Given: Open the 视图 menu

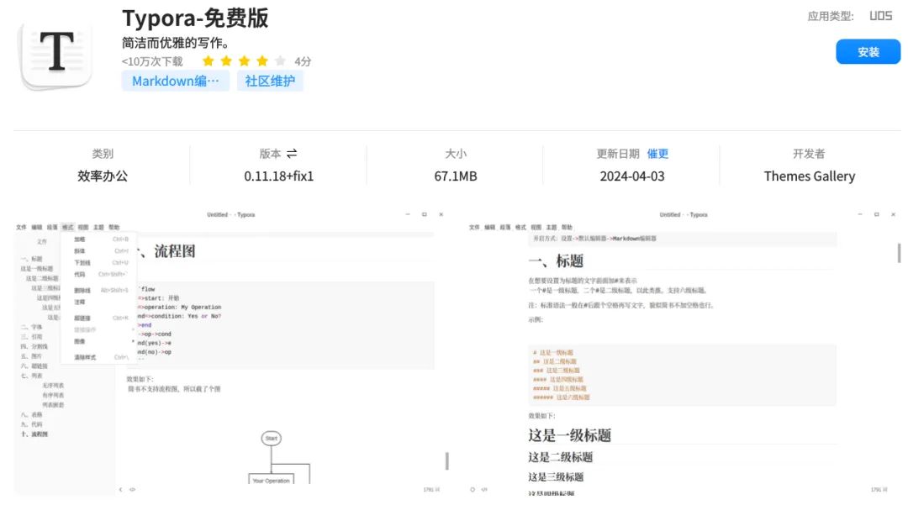Looking at the screenshot, I should (83, 226).
